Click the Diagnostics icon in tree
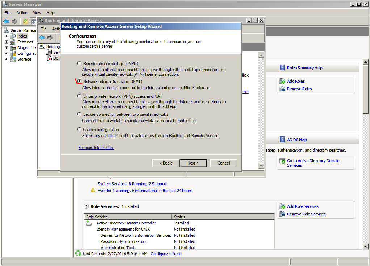Screen dimensions: 370x266 pos(13,48)
